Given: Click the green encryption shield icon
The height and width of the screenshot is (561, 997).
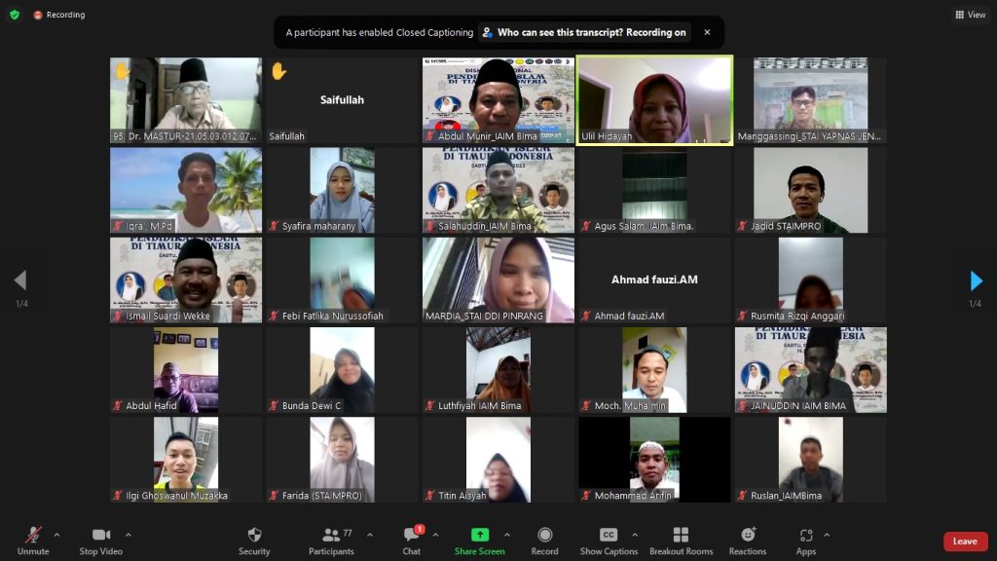Looking at the screenshot, I should 15,15.
